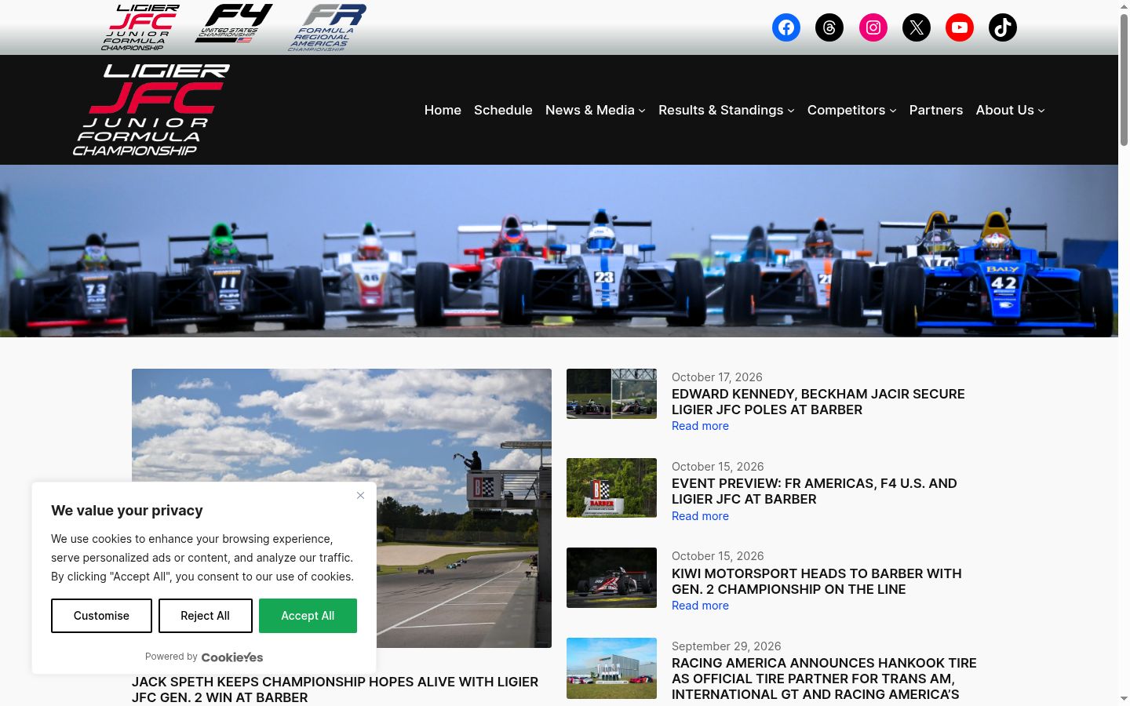Click the FR Formula Regional Americas logo
The width and height of the screenshot is (1130, 706).
click(x=327, y=27)
